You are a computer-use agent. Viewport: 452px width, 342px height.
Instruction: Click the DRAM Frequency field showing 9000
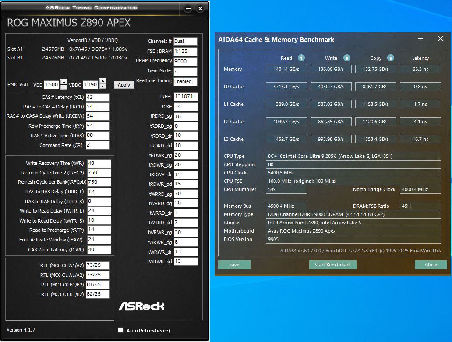click(x=185, y=61)
